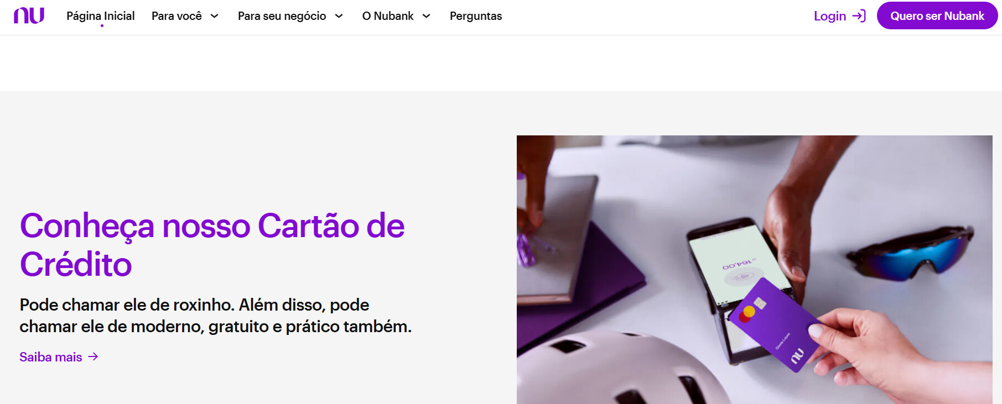Click the purple Nubank card in the photo

tap(777, 324)
